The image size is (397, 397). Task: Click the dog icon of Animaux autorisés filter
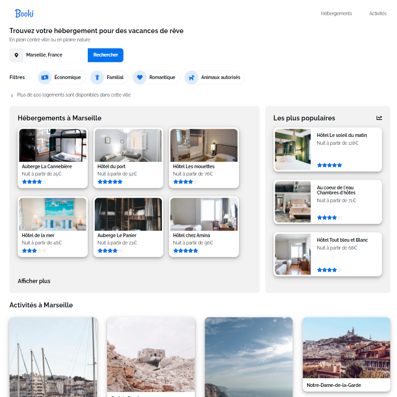(x=191, y=78)
